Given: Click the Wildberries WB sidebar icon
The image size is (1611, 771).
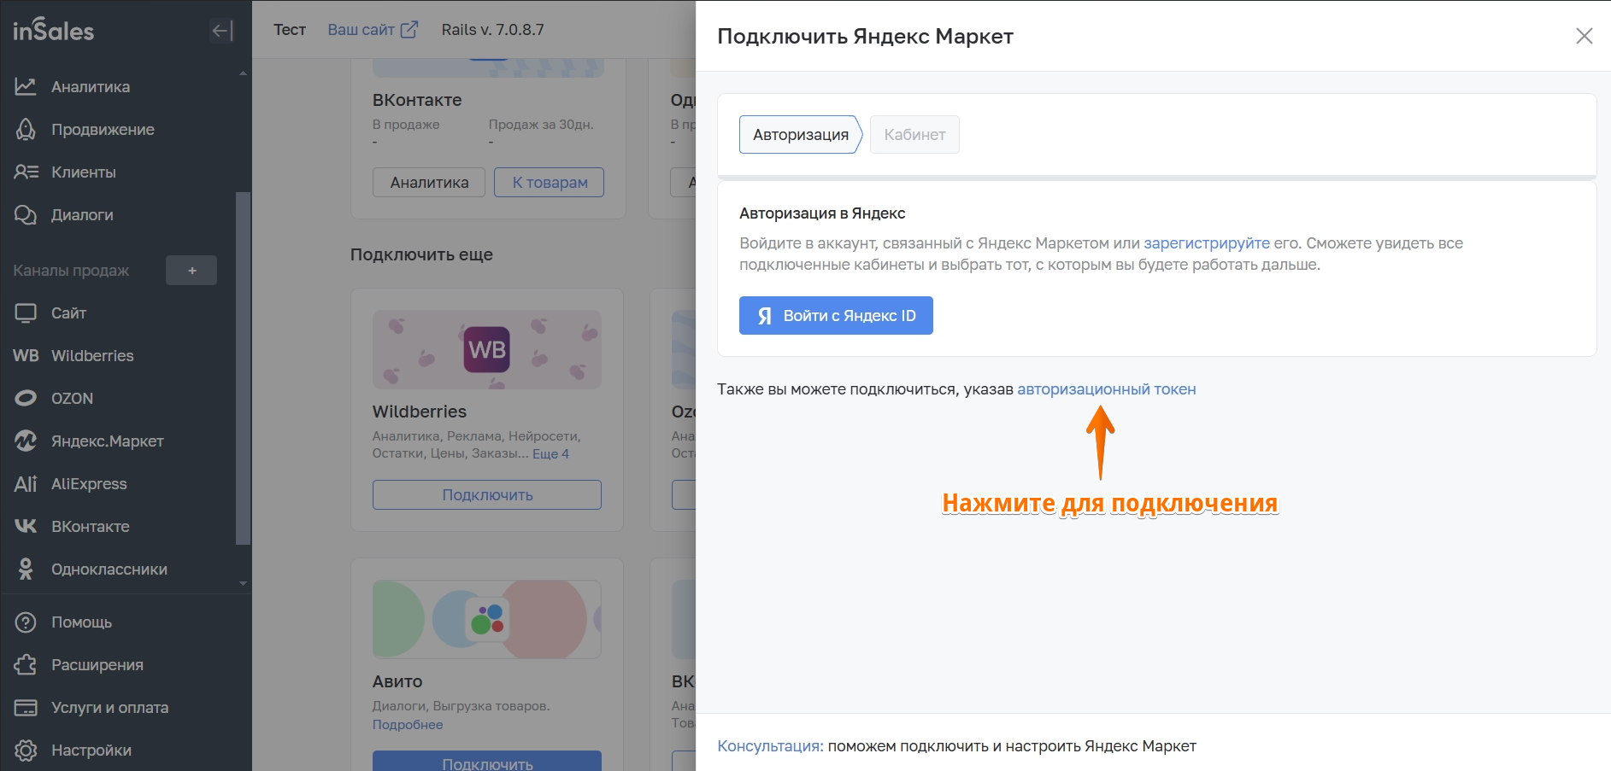Looking at the screenshot, I should point(26,355).
